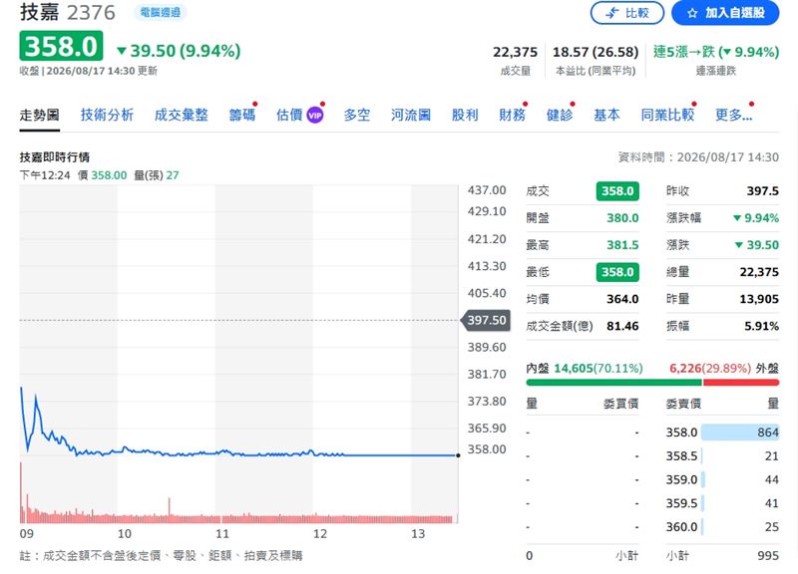Switch to the 財務 tab
798x574 pixels.
(512, 115)
